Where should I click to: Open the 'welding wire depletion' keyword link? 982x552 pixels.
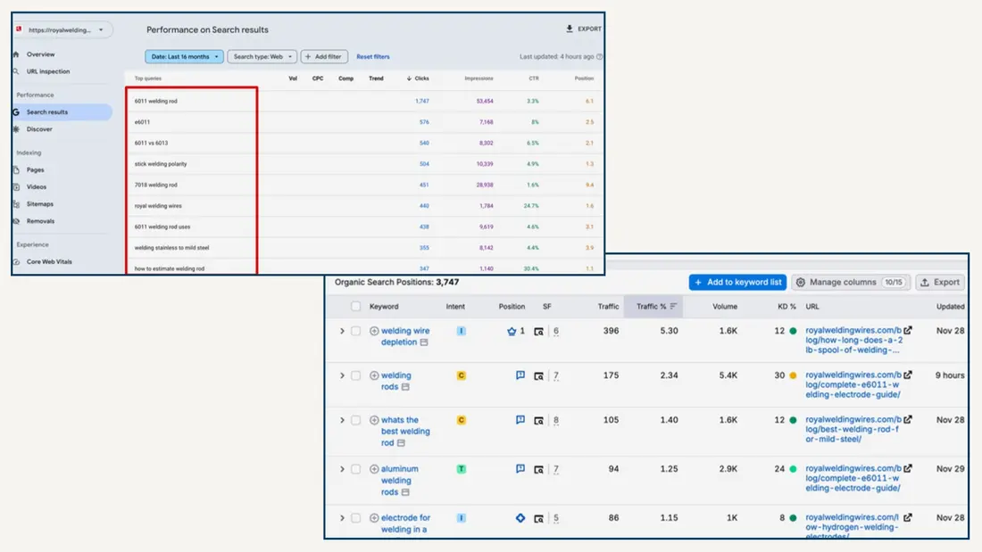404,336
